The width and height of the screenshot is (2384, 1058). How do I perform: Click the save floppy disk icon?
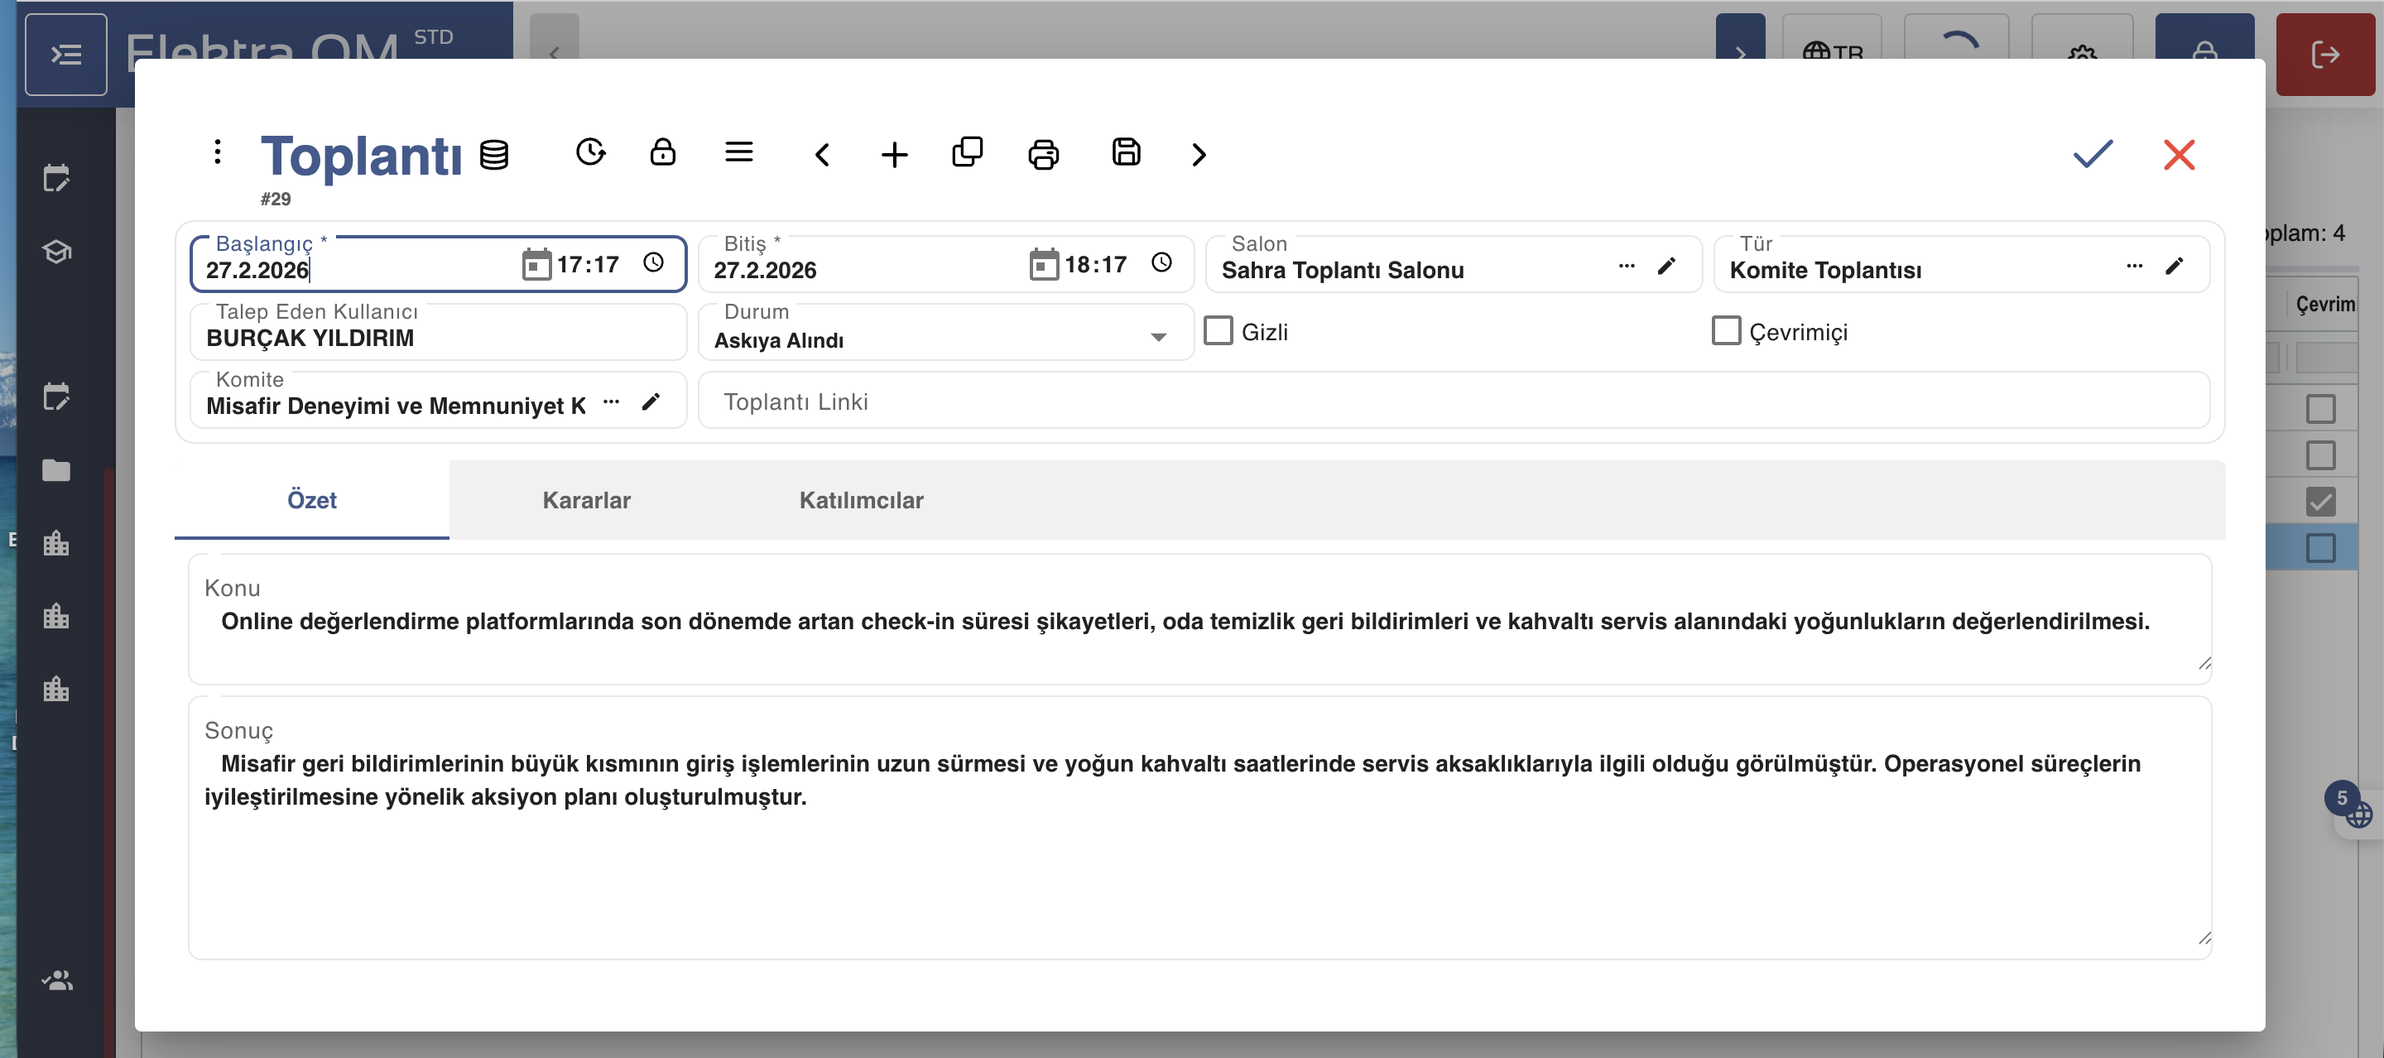[x=1126, y=151]
